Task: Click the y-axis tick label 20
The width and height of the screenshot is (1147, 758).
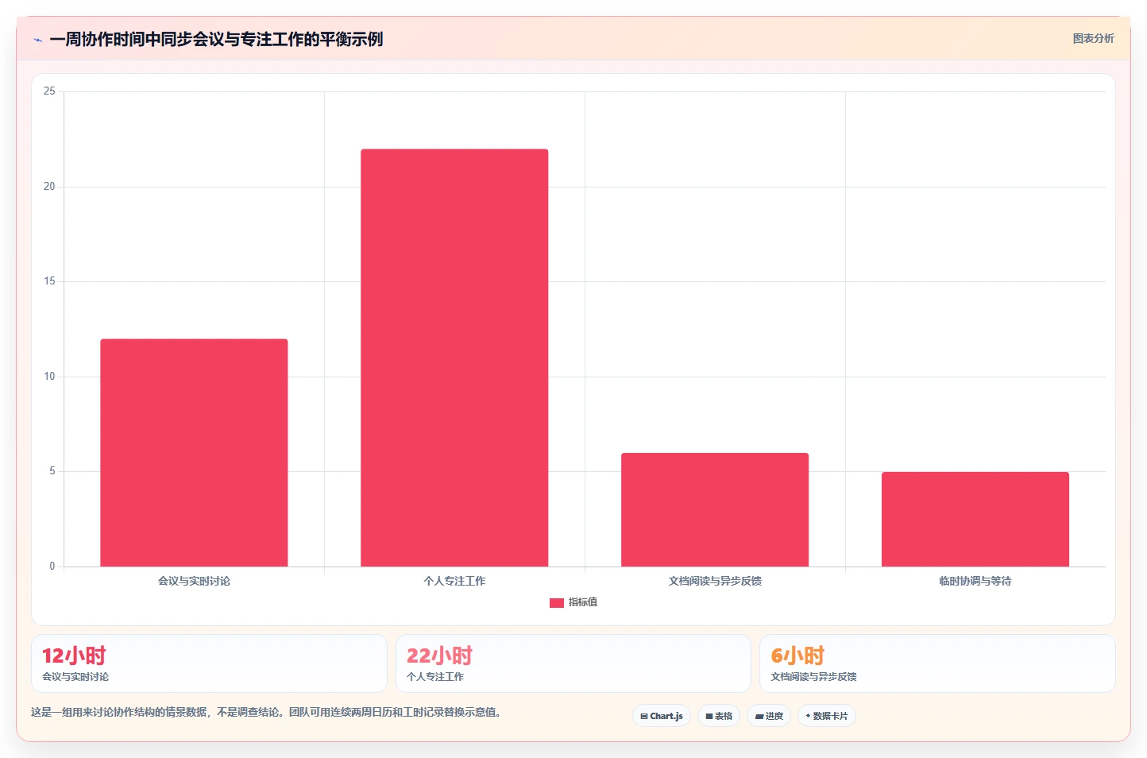Action: (x=49, y=187)
